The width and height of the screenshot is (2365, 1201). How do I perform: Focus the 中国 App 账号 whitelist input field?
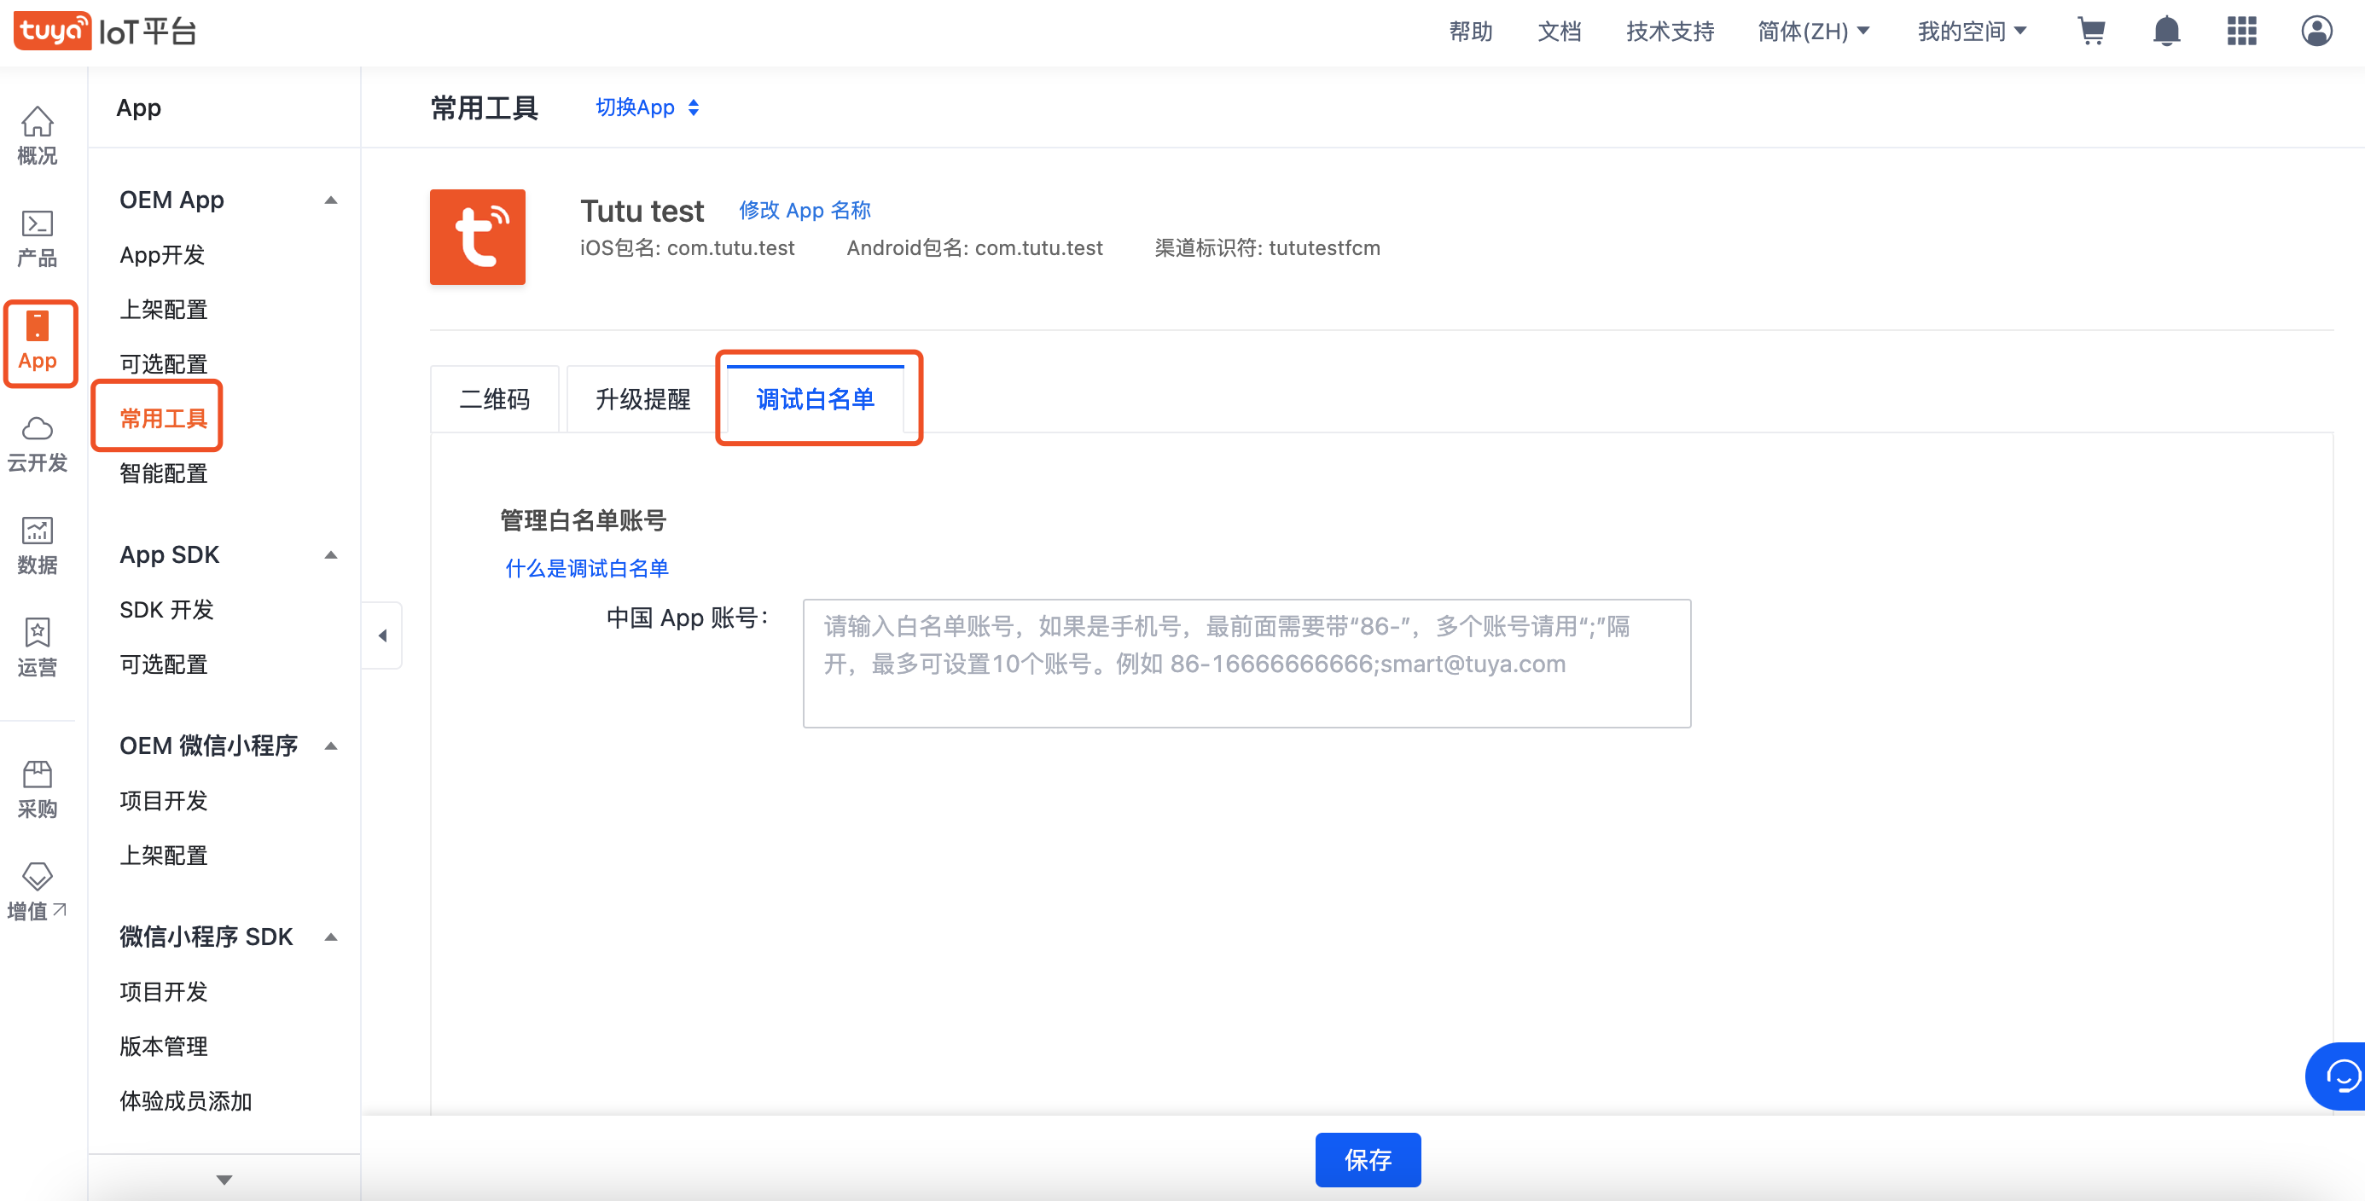(1246, 663)
